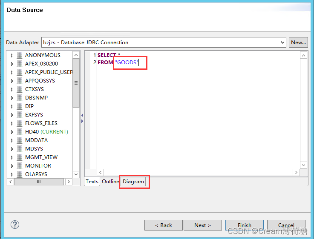
Task: Select the HD40 (CURRENT) schema label
Action: click(x=46, y=132)
